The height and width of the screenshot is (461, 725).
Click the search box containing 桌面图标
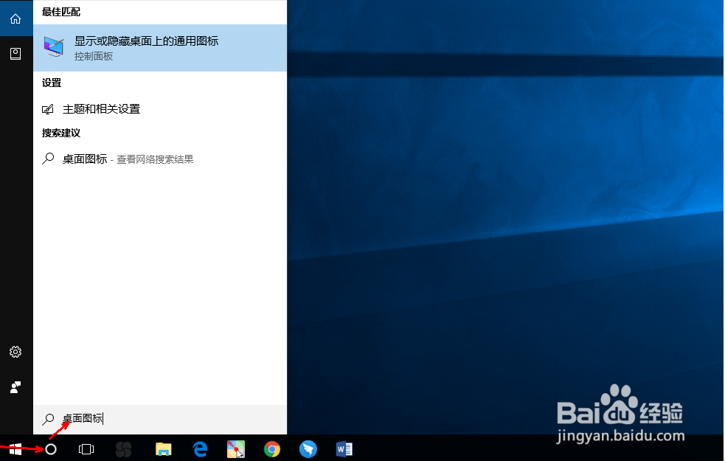click(160, 419)
